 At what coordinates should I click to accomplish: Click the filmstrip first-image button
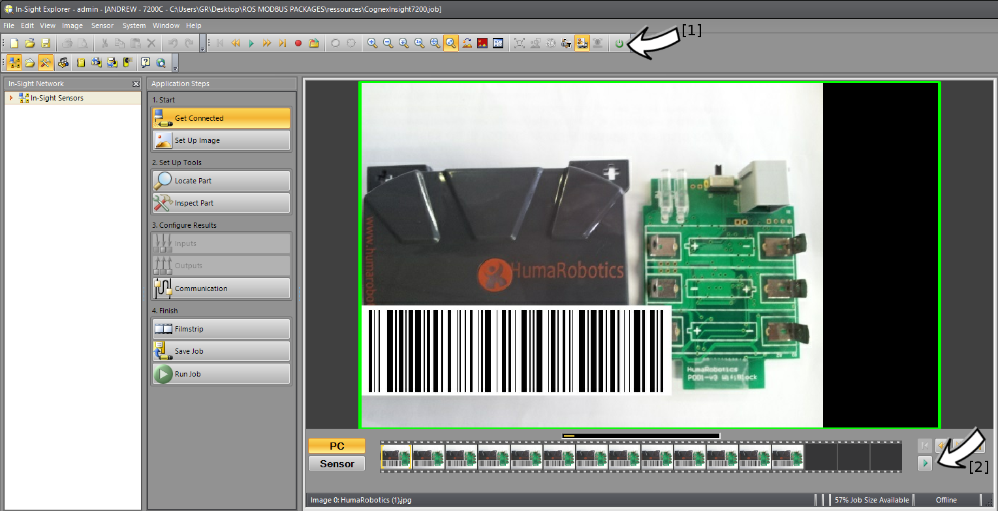[925, 446]
